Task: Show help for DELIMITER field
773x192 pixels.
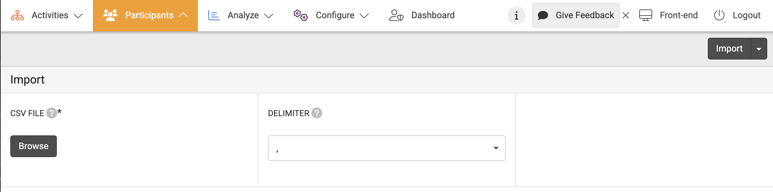Action: (317, 113)
